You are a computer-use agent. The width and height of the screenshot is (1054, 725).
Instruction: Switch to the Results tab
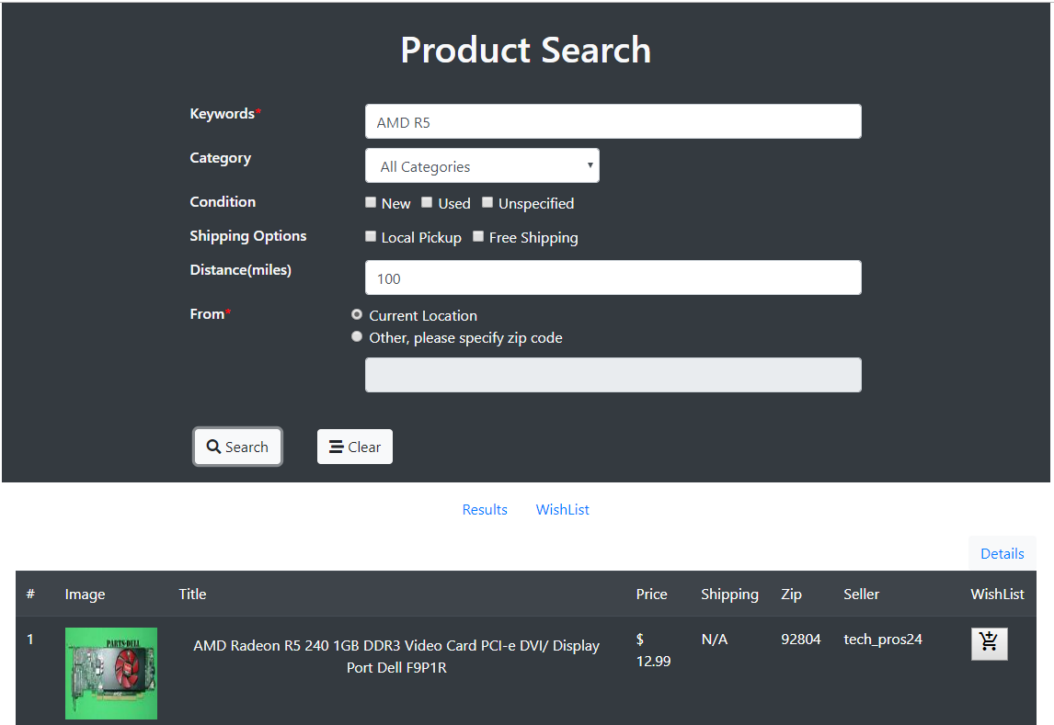485,509
